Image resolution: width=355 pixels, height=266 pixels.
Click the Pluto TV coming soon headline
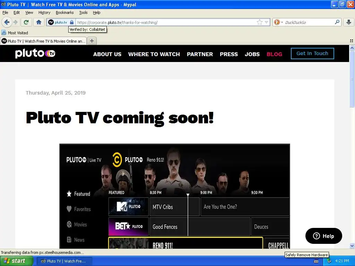coord(120,118)
